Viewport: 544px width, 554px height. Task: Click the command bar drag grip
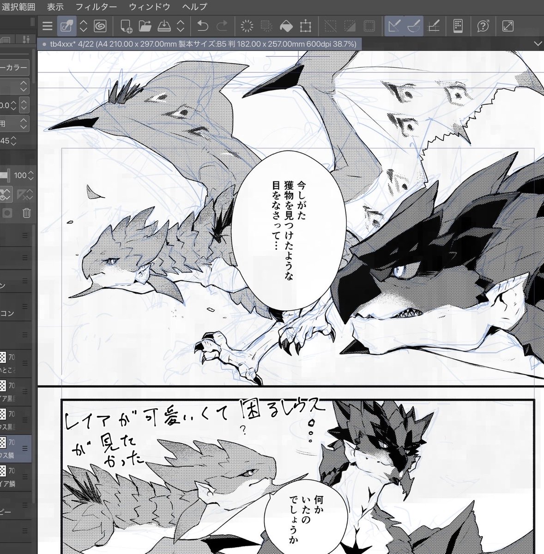pyautogui.click(x=32, y=22)
